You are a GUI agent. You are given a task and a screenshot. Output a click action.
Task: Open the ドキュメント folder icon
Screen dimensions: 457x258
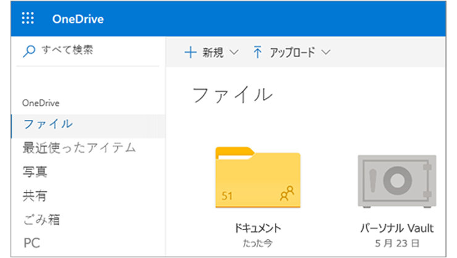[x=258, y=177]
